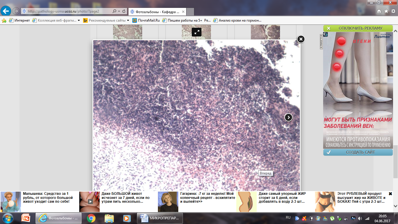Viewport: 398px width, 224px height.
Task: Click the left histology thumbnail behind lightbox
Action: point(128,32)
